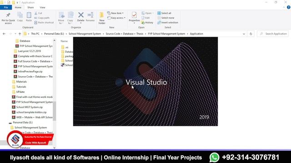291x163 pixels.
Task: Select School MGT System.zip
Action: click(x=27, y=107)
